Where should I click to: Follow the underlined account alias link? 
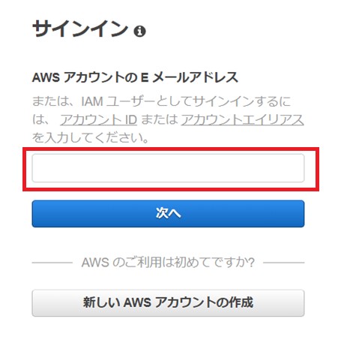[242, 119]
